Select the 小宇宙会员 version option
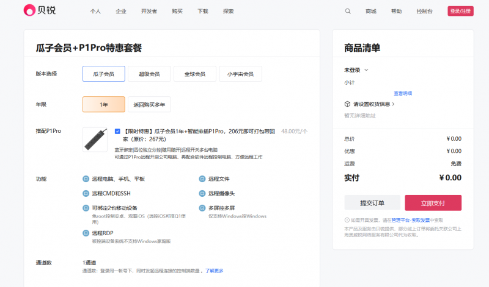The width and height of the screenshot is (489, 287). (x=240, y=74)
